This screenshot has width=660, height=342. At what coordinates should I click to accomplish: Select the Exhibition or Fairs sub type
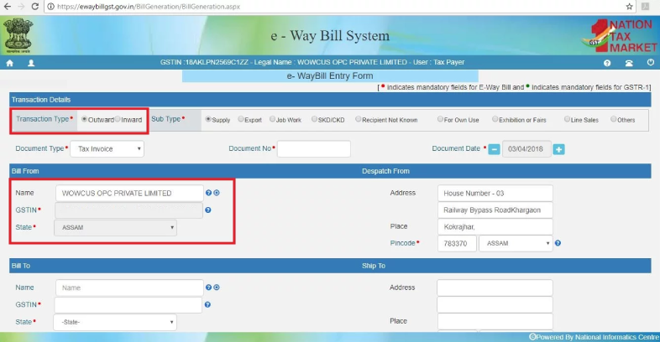[x=495, y=119]
